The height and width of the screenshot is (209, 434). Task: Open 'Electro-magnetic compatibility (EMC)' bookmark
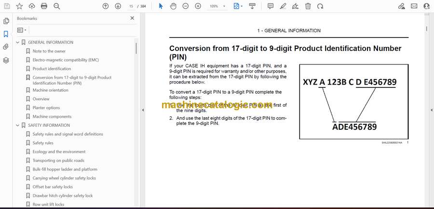click(x=66, y=60)
